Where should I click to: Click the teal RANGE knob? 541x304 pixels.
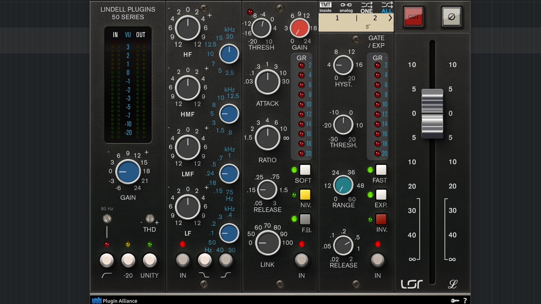coord(343,185)
